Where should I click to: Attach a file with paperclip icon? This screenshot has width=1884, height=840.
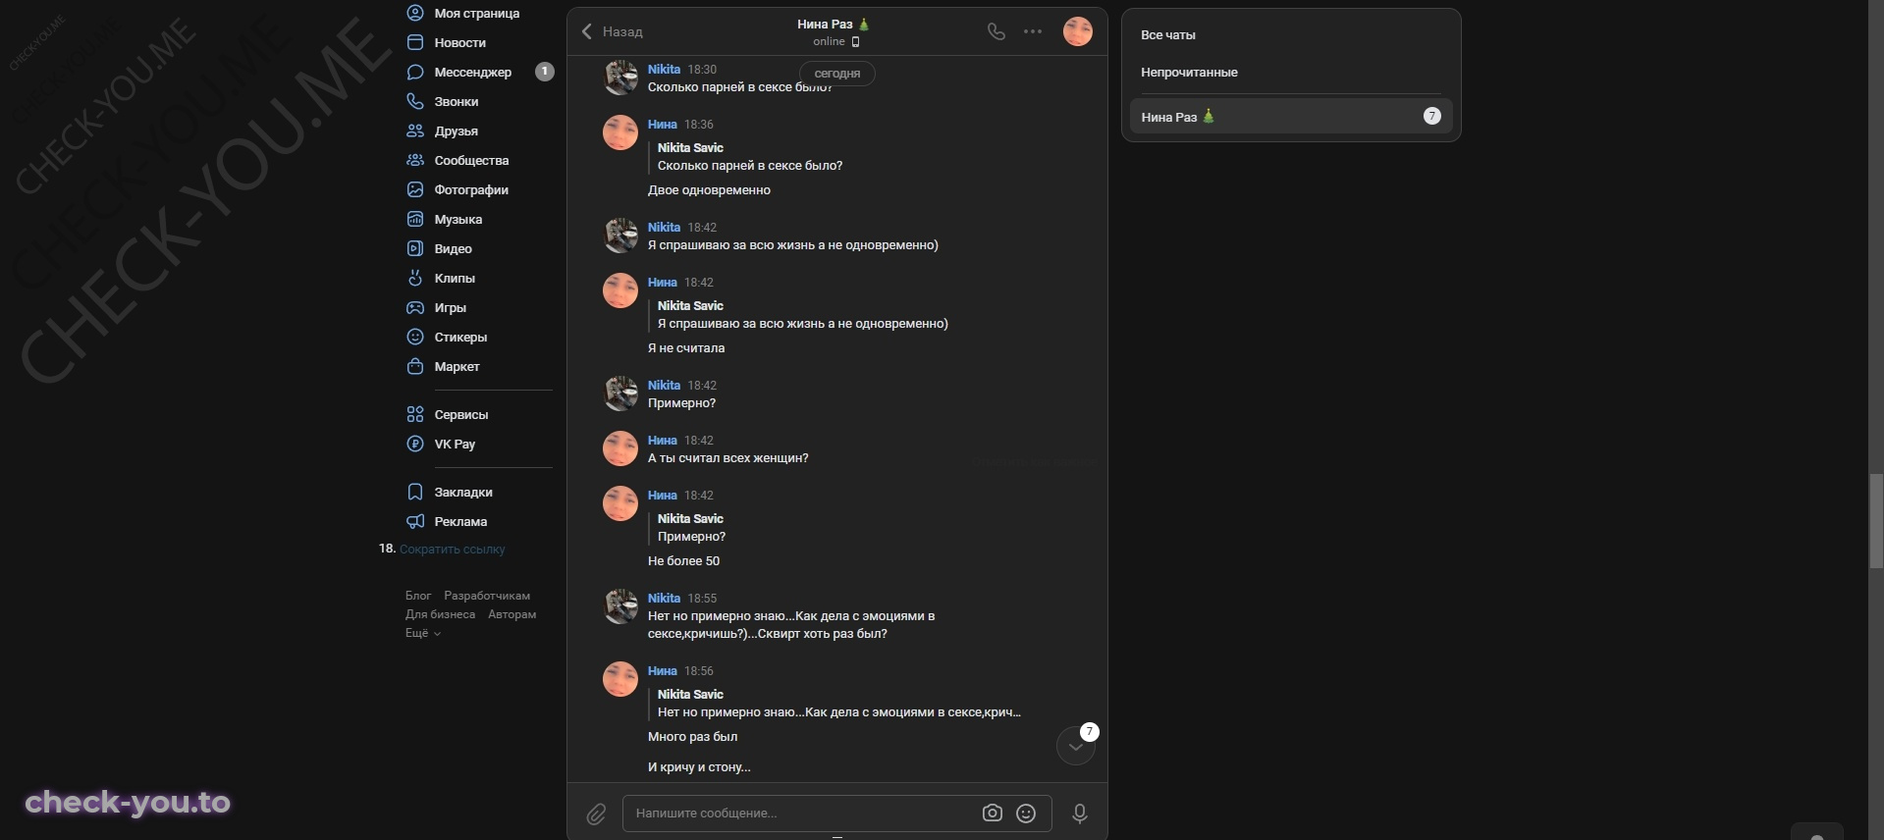[596, 814]
